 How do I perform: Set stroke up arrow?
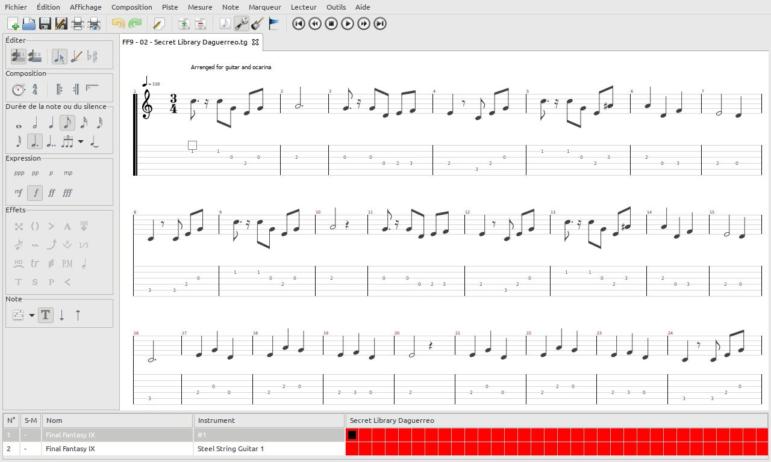click(78, 315)
